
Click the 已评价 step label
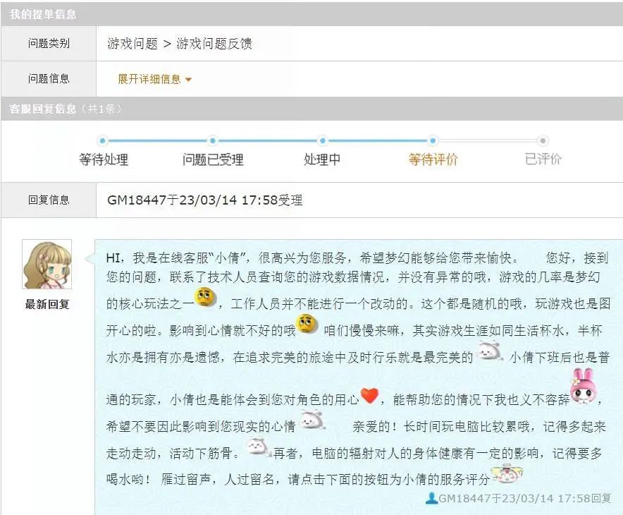(543, 159)
